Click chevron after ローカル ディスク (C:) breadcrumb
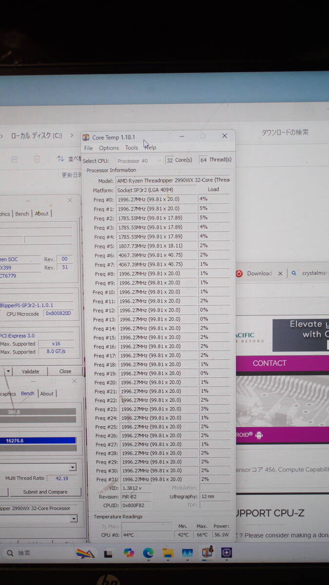 [72, 136]
